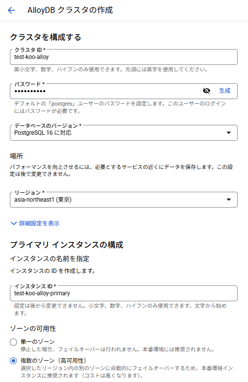248x382 pixels.
Task: Click the プライマリ インスタンスの構成 heading
Action: [67, 245]
